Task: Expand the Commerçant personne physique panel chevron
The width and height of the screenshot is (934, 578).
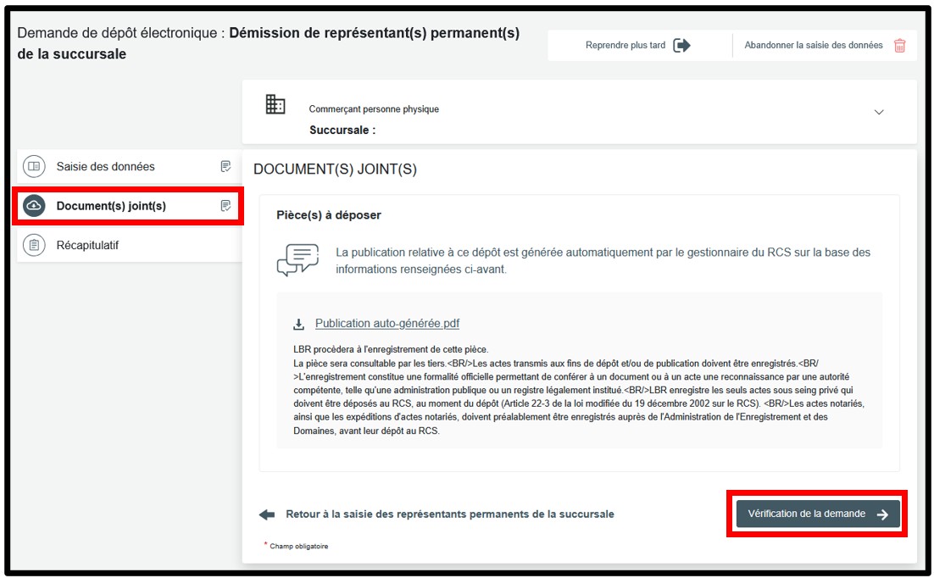Action: pos(879,113)
